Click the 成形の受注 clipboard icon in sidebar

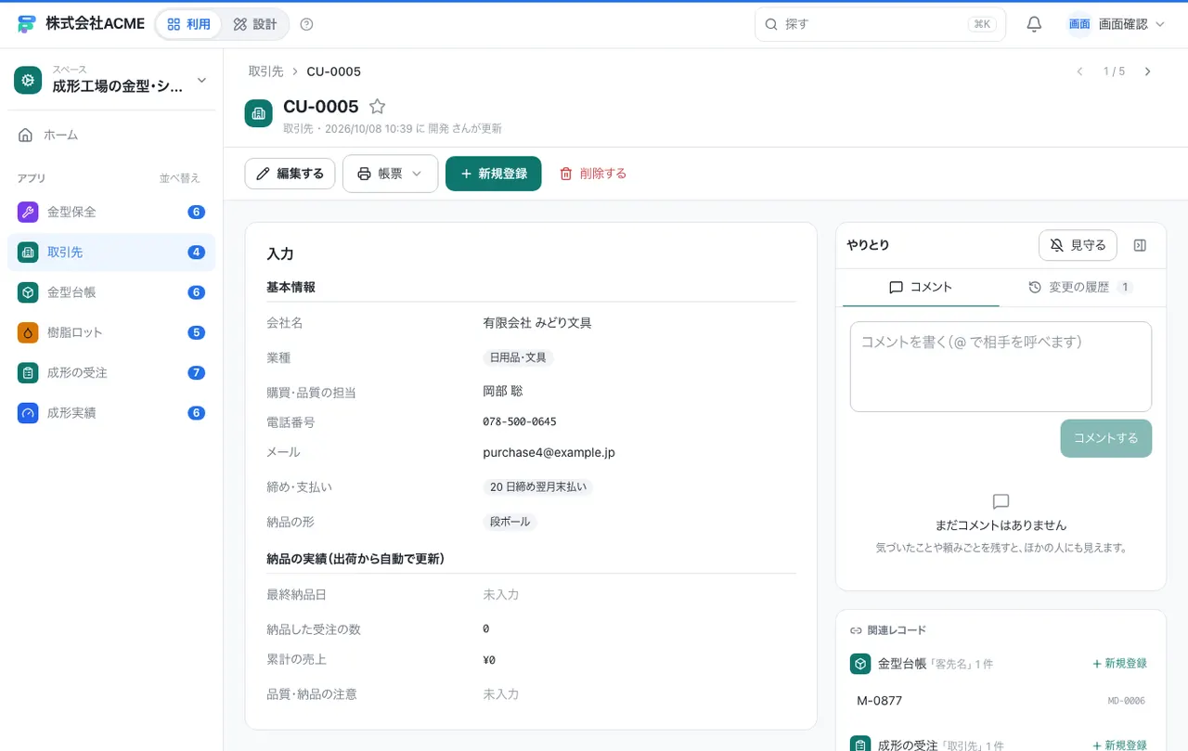(28, 372)
